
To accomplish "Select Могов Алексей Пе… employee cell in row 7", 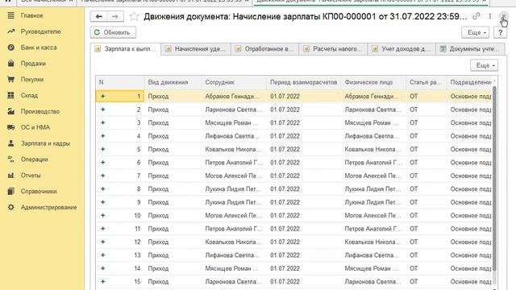I will (234, 176).
